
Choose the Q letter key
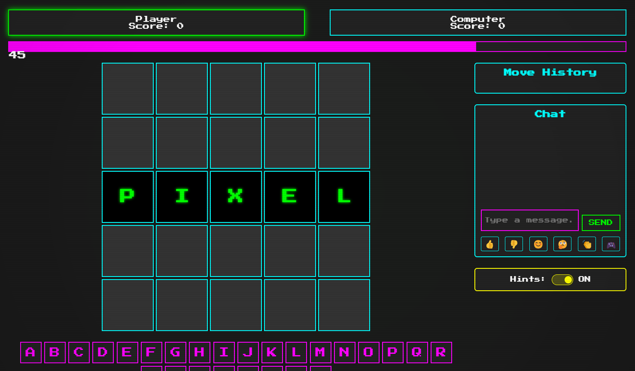tap(417, 353)
